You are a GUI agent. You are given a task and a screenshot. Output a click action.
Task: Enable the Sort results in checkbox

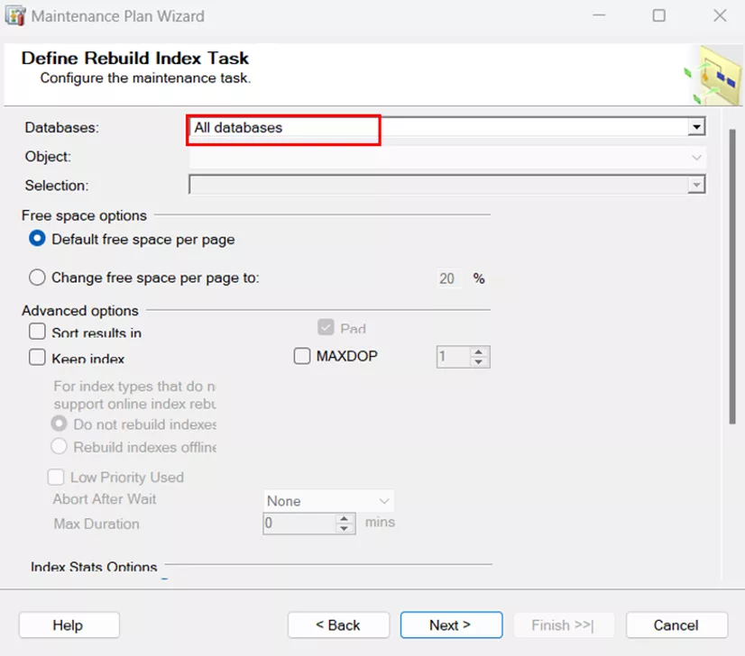[x=37, y=331]
